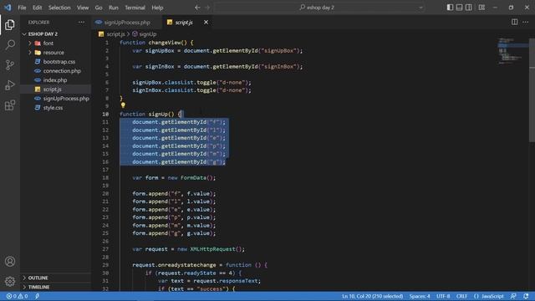Click the VS Code logo icon
Screen dimensions: 535x301
pos(8,8)
